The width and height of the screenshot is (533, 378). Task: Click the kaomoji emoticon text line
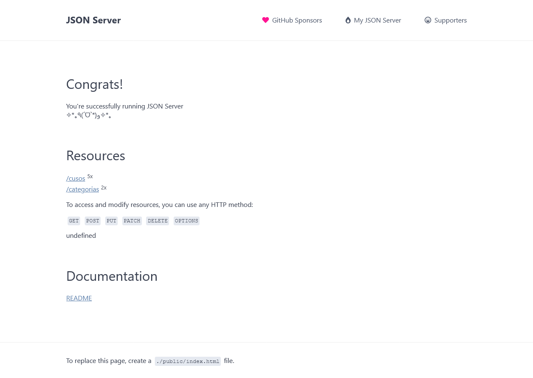(88, 116)
